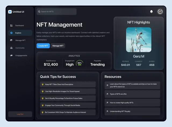Click the Community people icon
Viewport: 172px width, 127px height.
11,48
